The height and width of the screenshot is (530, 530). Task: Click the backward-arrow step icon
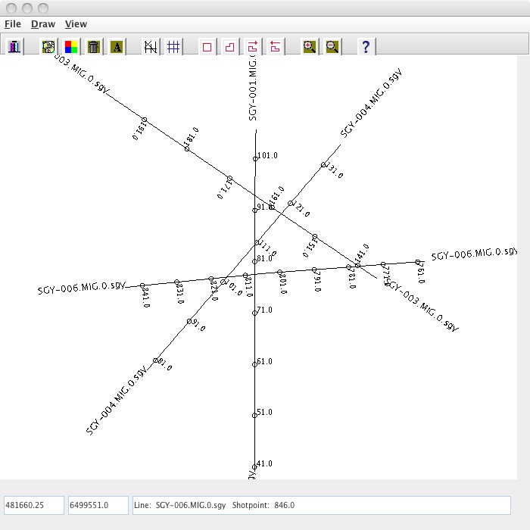(276, 47)
